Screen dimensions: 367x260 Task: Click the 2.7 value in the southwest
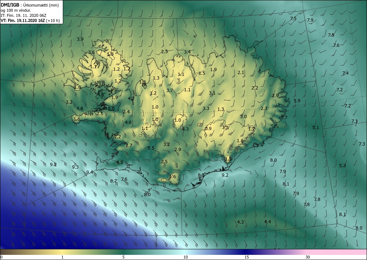129,146
